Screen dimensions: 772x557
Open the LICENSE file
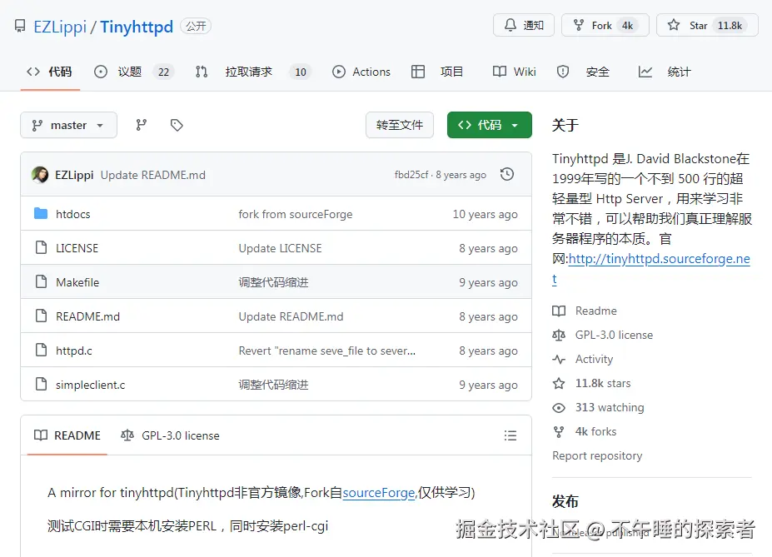tap(77, 248)
